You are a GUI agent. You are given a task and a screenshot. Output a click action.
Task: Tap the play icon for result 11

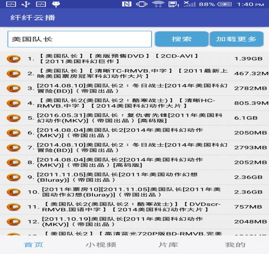click(x=14, y=207)
